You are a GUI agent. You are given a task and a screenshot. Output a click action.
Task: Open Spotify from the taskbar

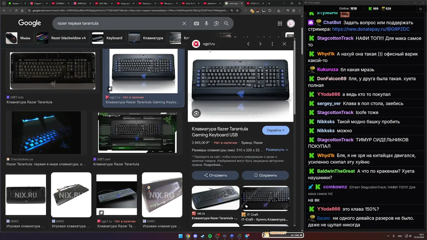(210, 236)
